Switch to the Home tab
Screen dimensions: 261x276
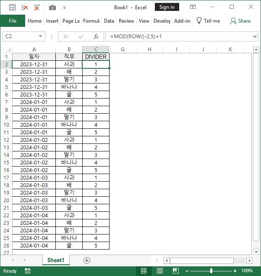[35, 21]
